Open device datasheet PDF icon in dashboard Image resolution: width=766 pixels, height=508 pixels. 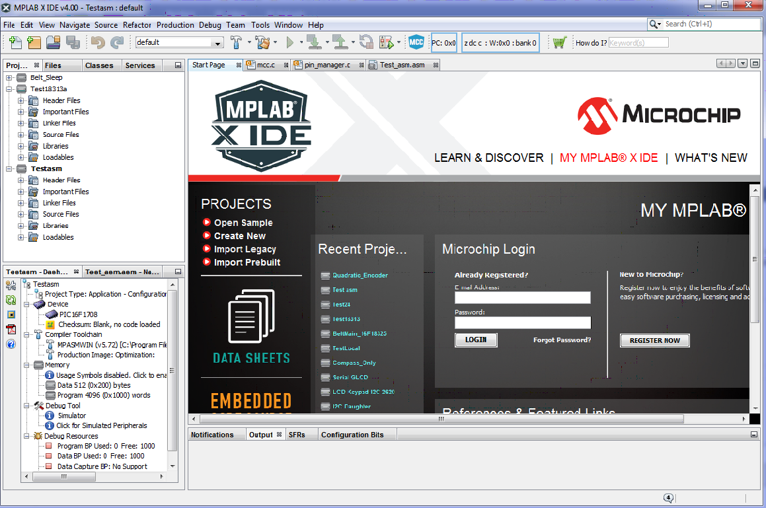pyautogui.click(x=11, y=329)
